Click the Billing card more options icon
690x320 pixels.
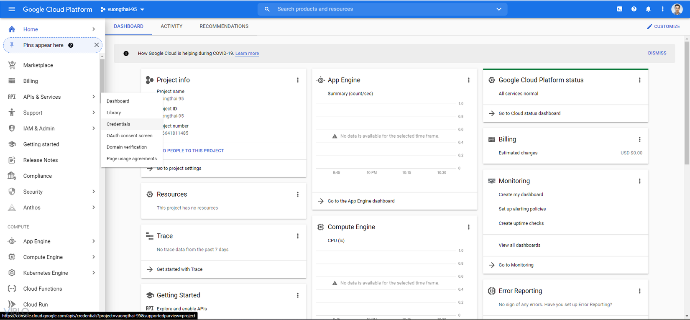pos(639,139)
